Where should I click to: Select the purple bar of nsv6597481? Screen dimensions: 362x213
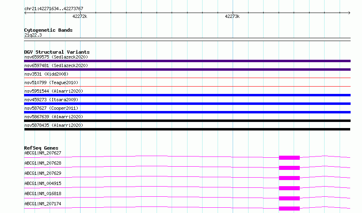click(x=187, y=70)
